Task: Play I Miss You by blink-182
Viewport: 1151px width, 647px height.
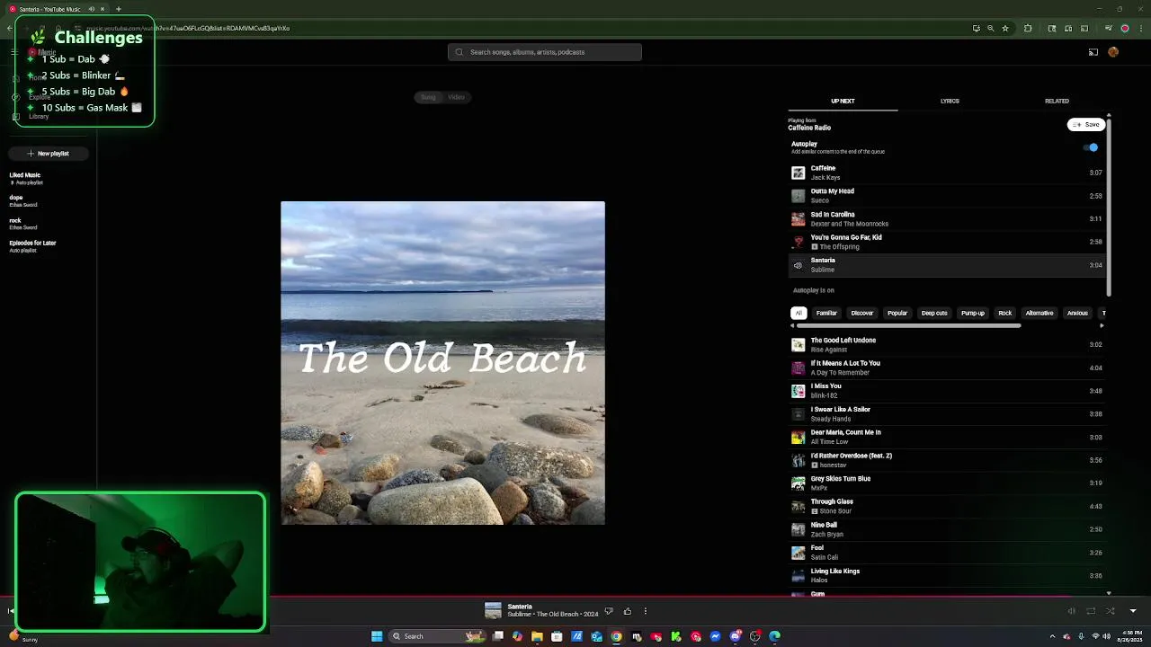Action: tap(947, 391)
